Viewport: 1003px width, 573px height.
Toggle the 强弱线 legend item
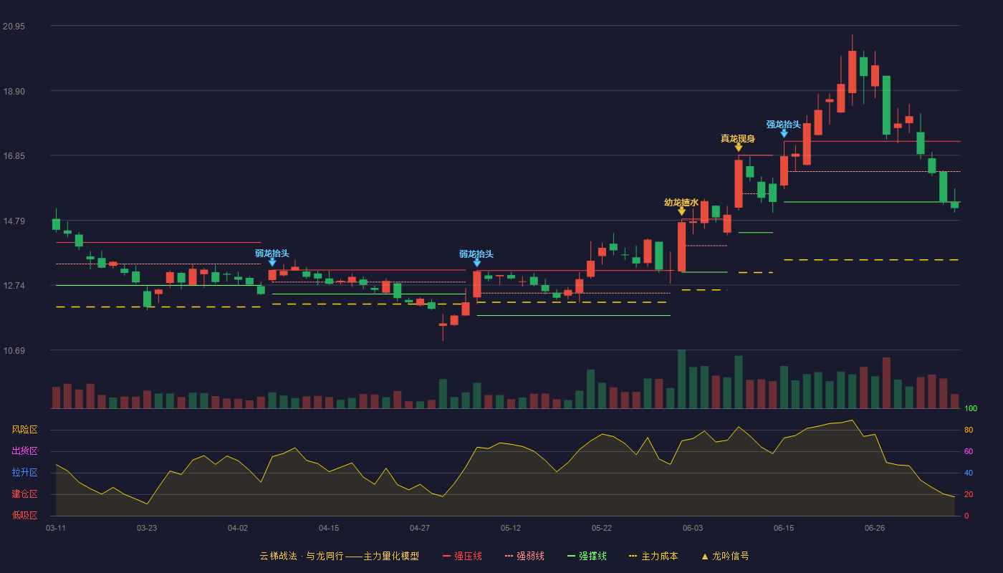pyautogui.click(x=524, y=556)
